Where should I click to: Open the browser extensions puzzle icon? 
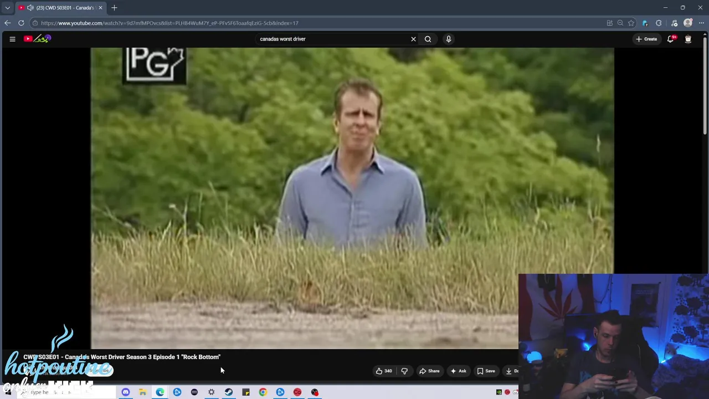(x=659, y=23)
